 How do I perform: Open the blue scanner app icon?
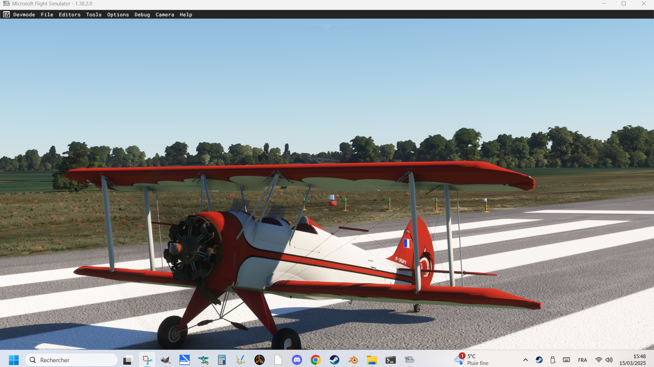pos(184,360)
